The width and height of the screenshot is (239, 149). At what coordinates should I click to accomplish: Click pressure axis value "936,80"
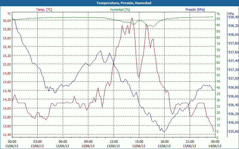pos(233,87)
